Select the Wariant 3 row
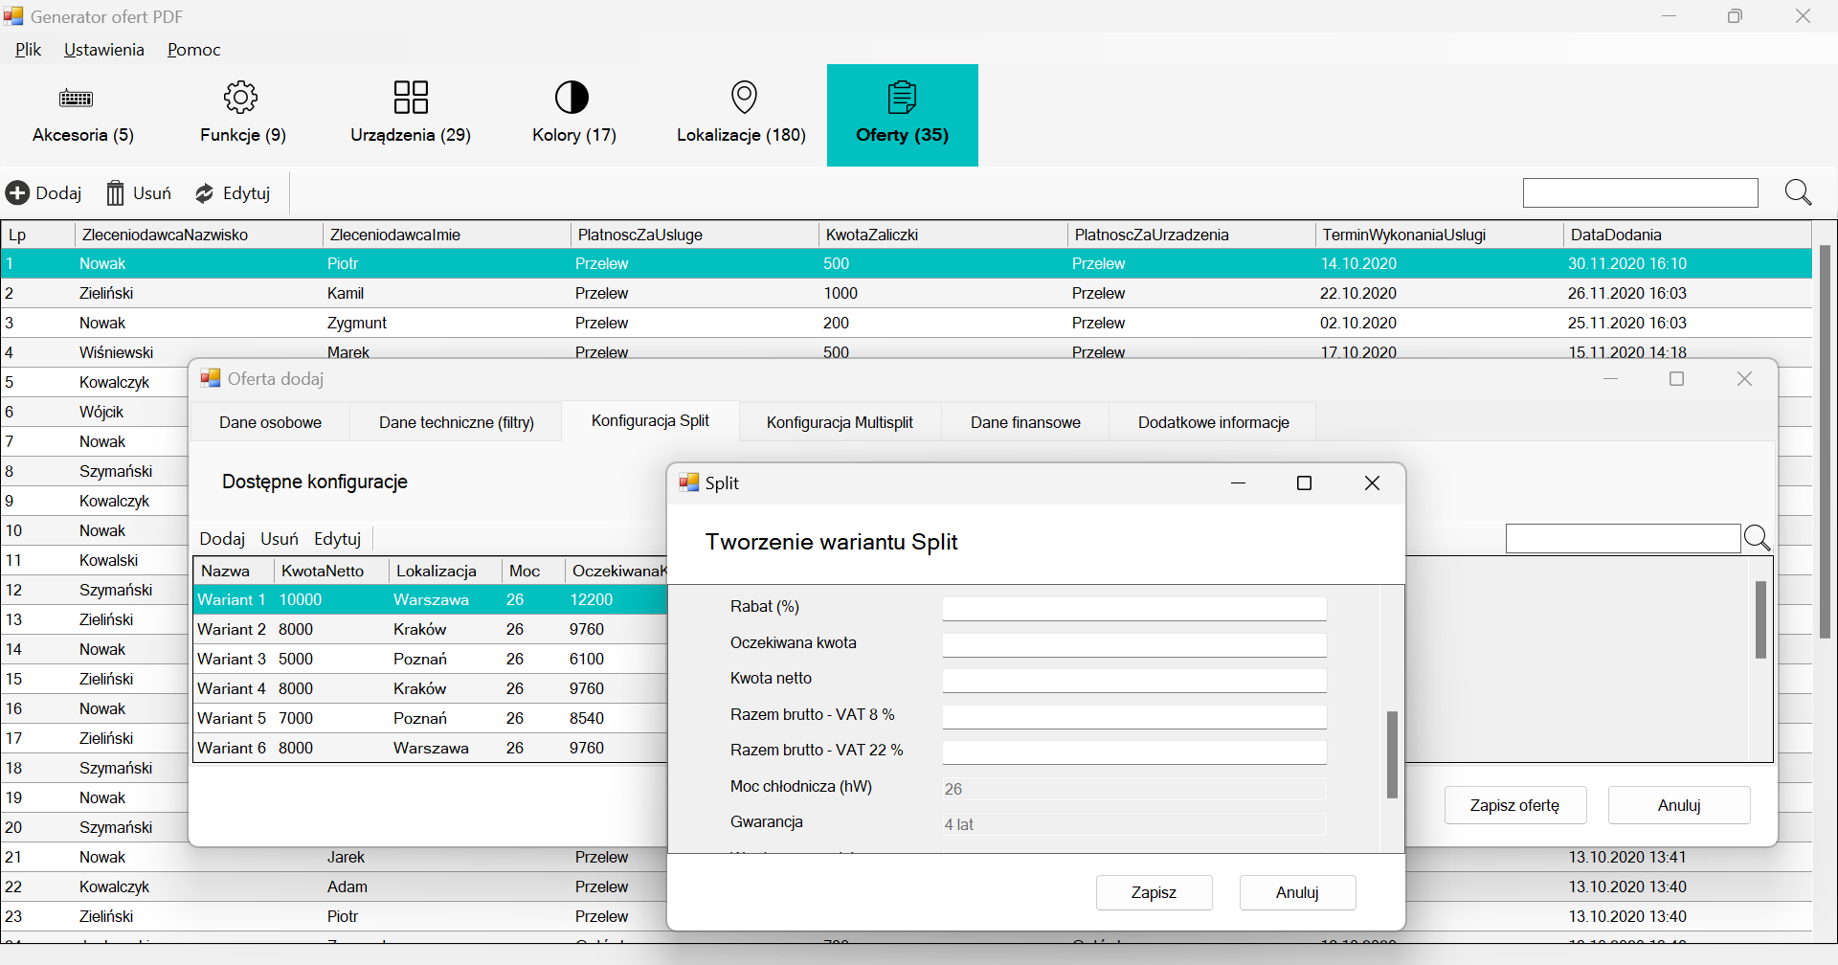This screenshot has height=965, width=1838. pos(430,659)
